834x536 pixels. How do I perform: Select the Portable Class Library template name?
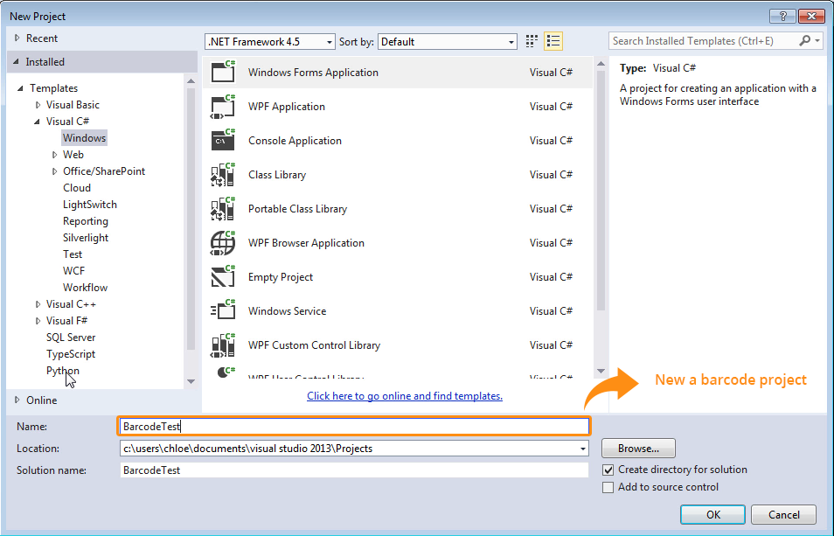[297, 208]
